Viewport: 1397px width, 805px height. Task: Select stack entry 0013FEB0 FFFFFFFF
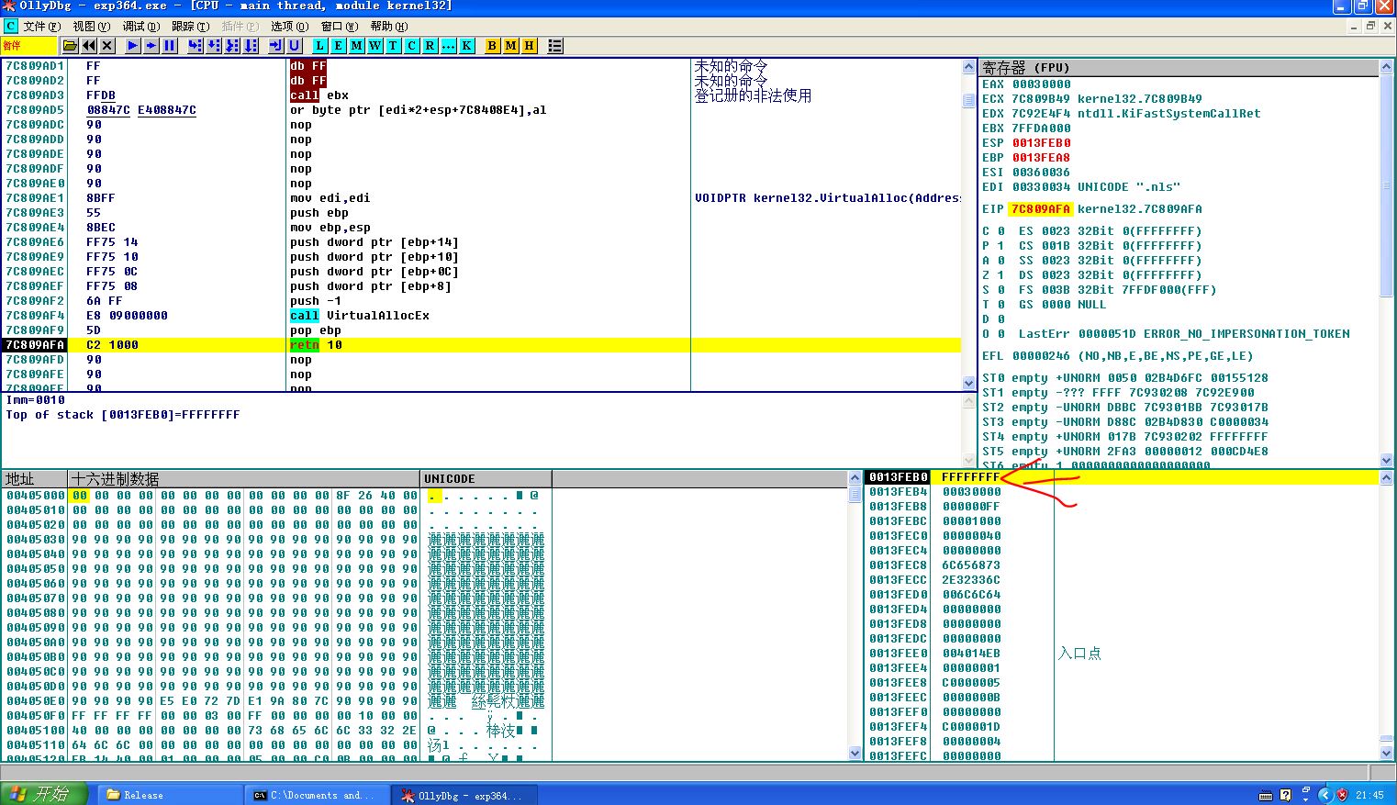1123,477
